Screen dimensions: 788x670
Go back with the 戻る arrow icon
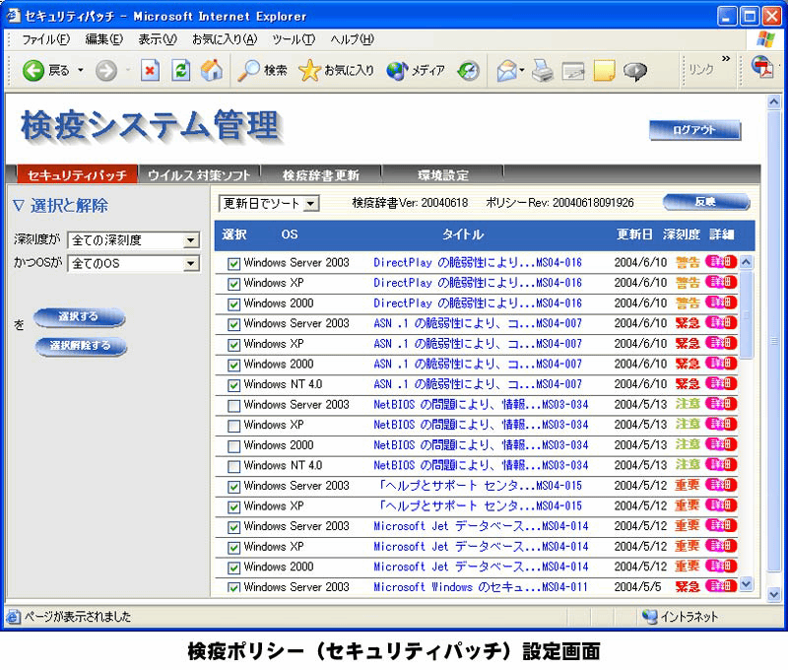[33, 70]
